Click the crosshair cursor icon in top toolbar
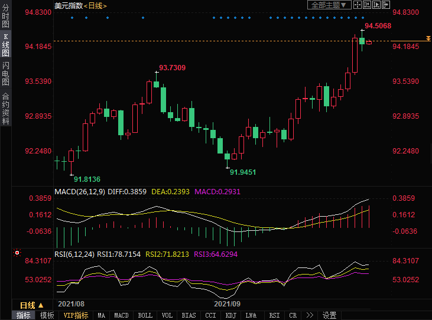 coord(358,5)
